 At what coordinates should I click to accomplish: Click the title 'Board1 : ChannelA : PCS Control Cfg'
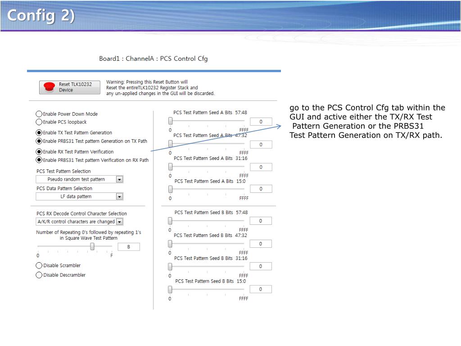pos(154,59)
